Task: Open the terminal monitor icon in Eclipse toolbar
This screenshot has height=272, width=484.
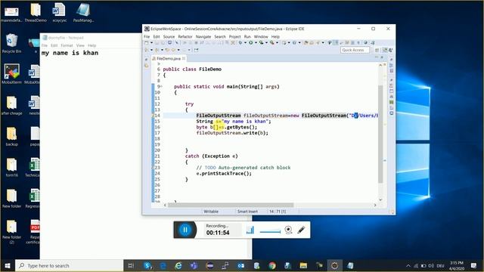Action: [x=169, y=42]
